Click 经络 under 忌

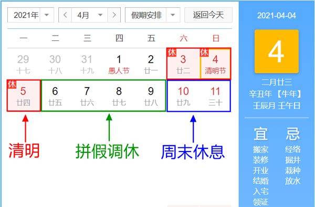(293, 149)
